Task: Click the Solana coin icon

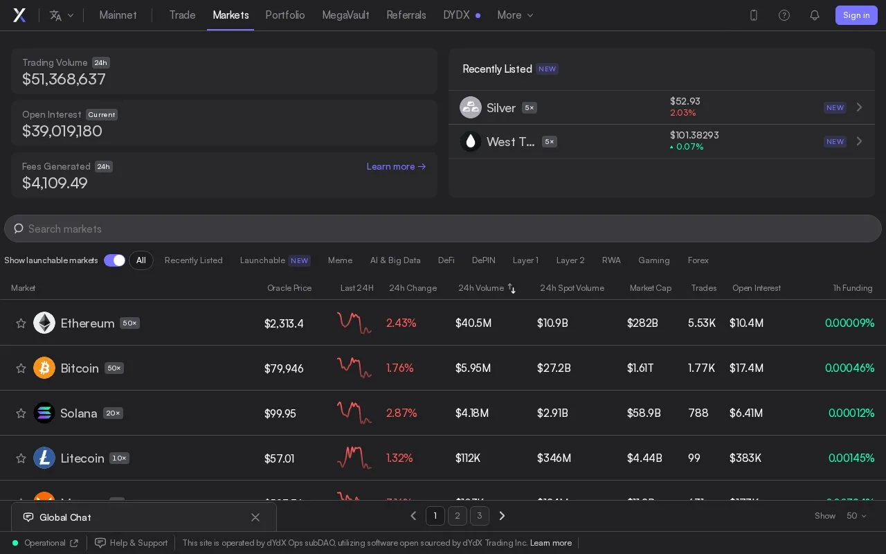Action: coord(44,413)
